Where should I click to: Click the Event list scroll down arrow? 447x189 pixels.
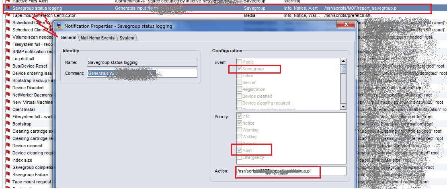[344, 107]
